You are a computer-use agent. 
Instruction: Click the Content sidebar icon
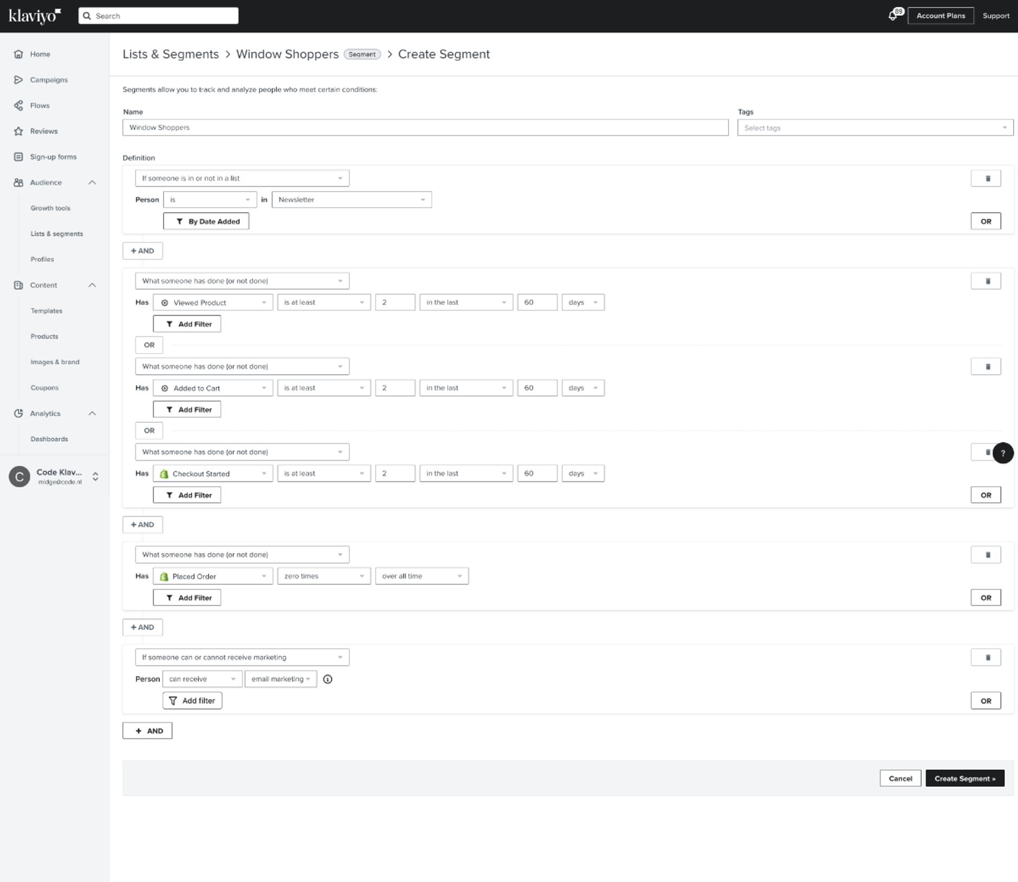18,285
